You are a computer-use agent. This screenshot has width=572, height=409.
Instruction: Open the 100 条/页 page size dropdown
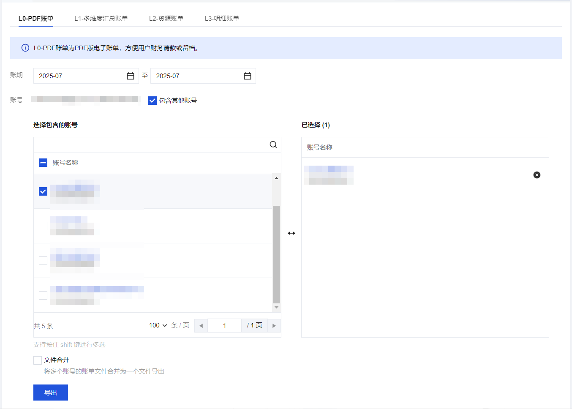158,325
